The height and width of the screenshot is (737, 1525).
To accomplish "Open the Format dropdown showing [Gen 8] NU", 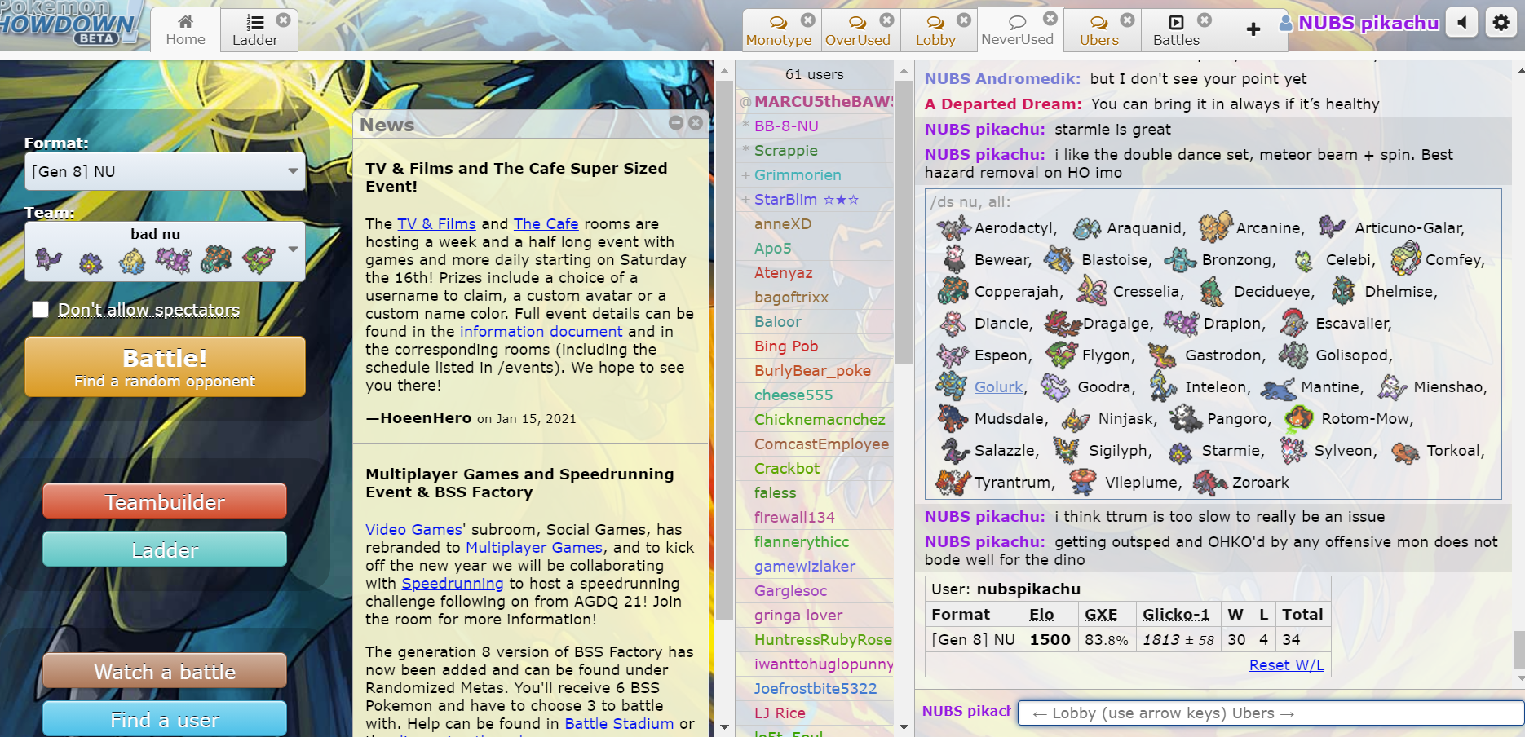I will [x=165, y=172].
